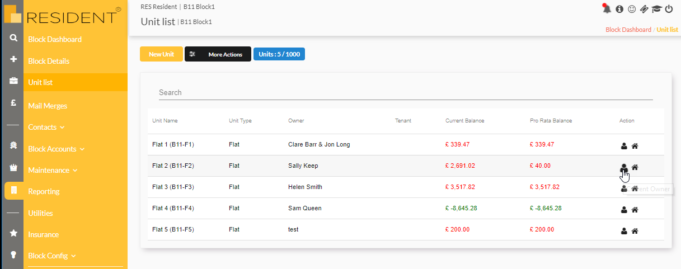
Task: Sort by Unit Name column header
Action: click(165, 121)
